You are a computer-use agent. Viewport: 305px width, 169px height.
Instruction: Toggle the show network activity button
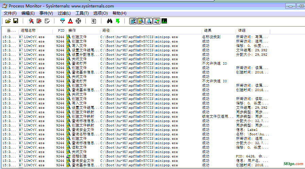click(x=149, y=21)
